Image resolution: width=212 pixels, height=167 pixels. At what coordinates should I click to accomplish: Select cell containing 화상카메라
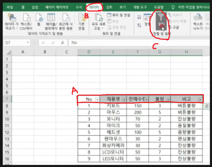pyautogui.click(x=113, y=145)
